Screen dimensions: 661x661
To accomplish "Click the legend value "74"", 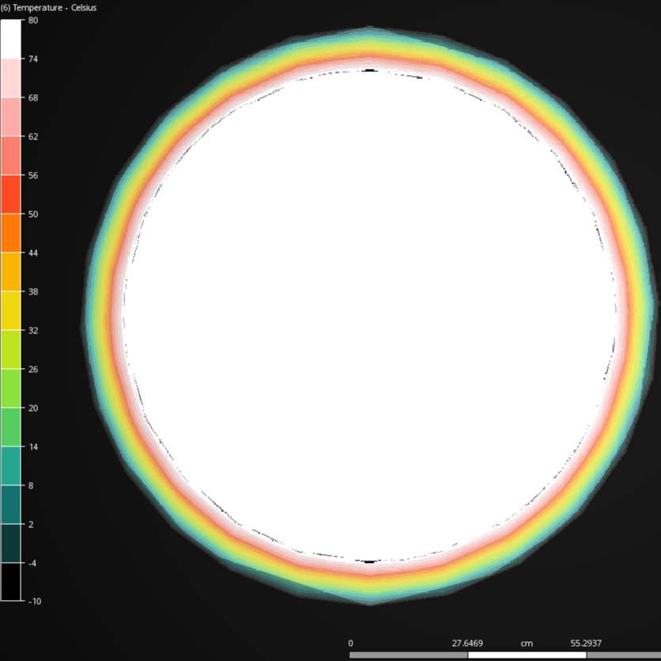I will coord(33,59).
